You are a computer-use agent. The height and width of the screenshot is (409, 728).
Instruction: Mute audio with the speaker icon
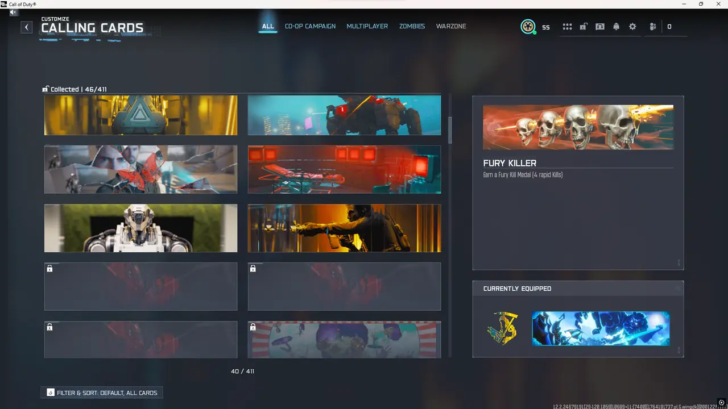(13, 12)
